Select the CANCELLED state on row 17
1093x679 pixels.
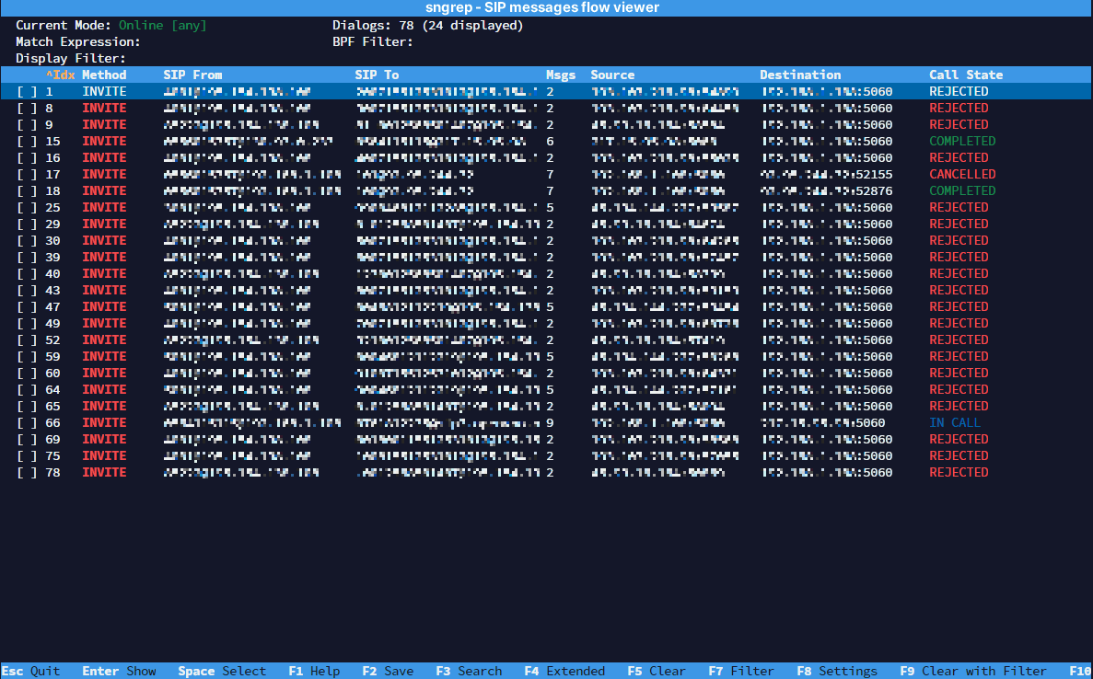[x=962, y=175]
